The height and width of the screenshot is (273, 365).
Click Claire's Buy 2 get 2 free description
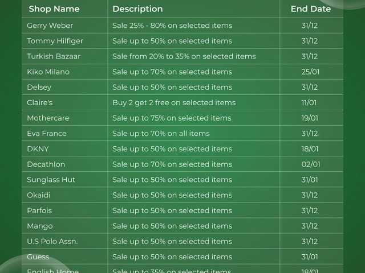[x=173, y=102]
